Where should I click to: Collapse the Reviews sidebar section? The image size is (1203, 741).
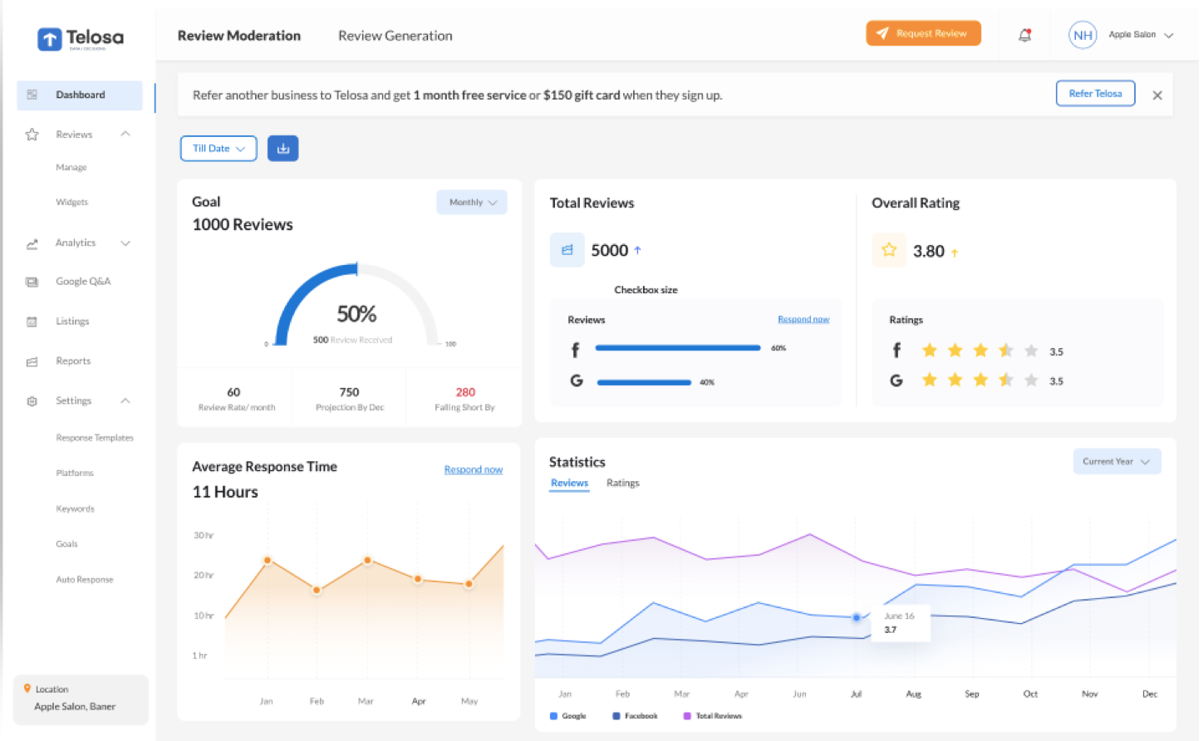(125, 134)
